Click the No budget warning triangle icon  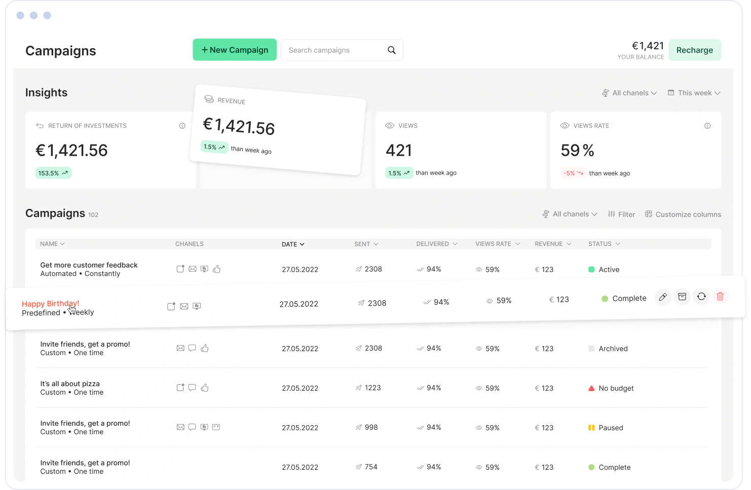591,388
